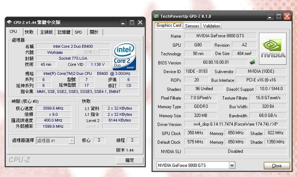Click Bus Interface value PCI-E x16 @ x16
Viewport: 297px width, 177px height.
(261, 80)
